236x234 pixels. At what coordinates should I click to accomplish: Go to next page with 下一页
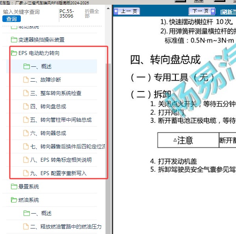(202, 11)
